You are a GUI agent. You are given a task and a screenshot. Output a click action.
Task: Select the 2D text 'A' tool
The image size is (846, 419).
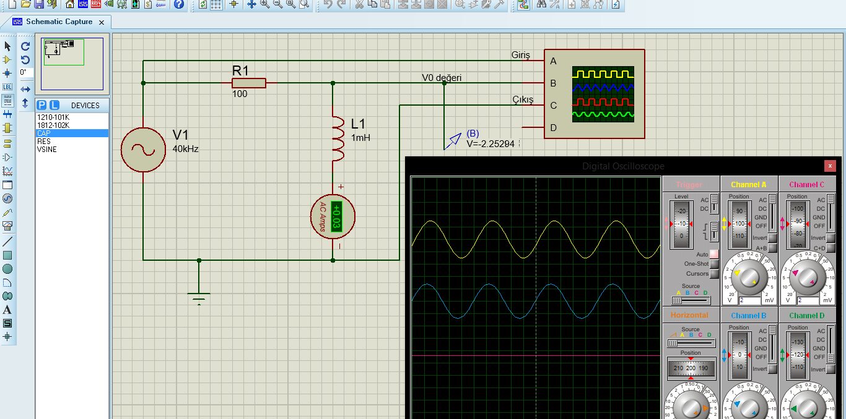pos(7,310)
